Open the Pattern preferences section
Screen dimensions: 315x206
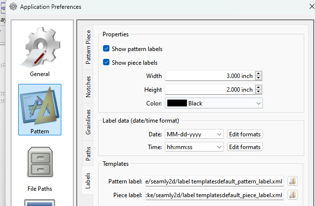tap(40, 109)
